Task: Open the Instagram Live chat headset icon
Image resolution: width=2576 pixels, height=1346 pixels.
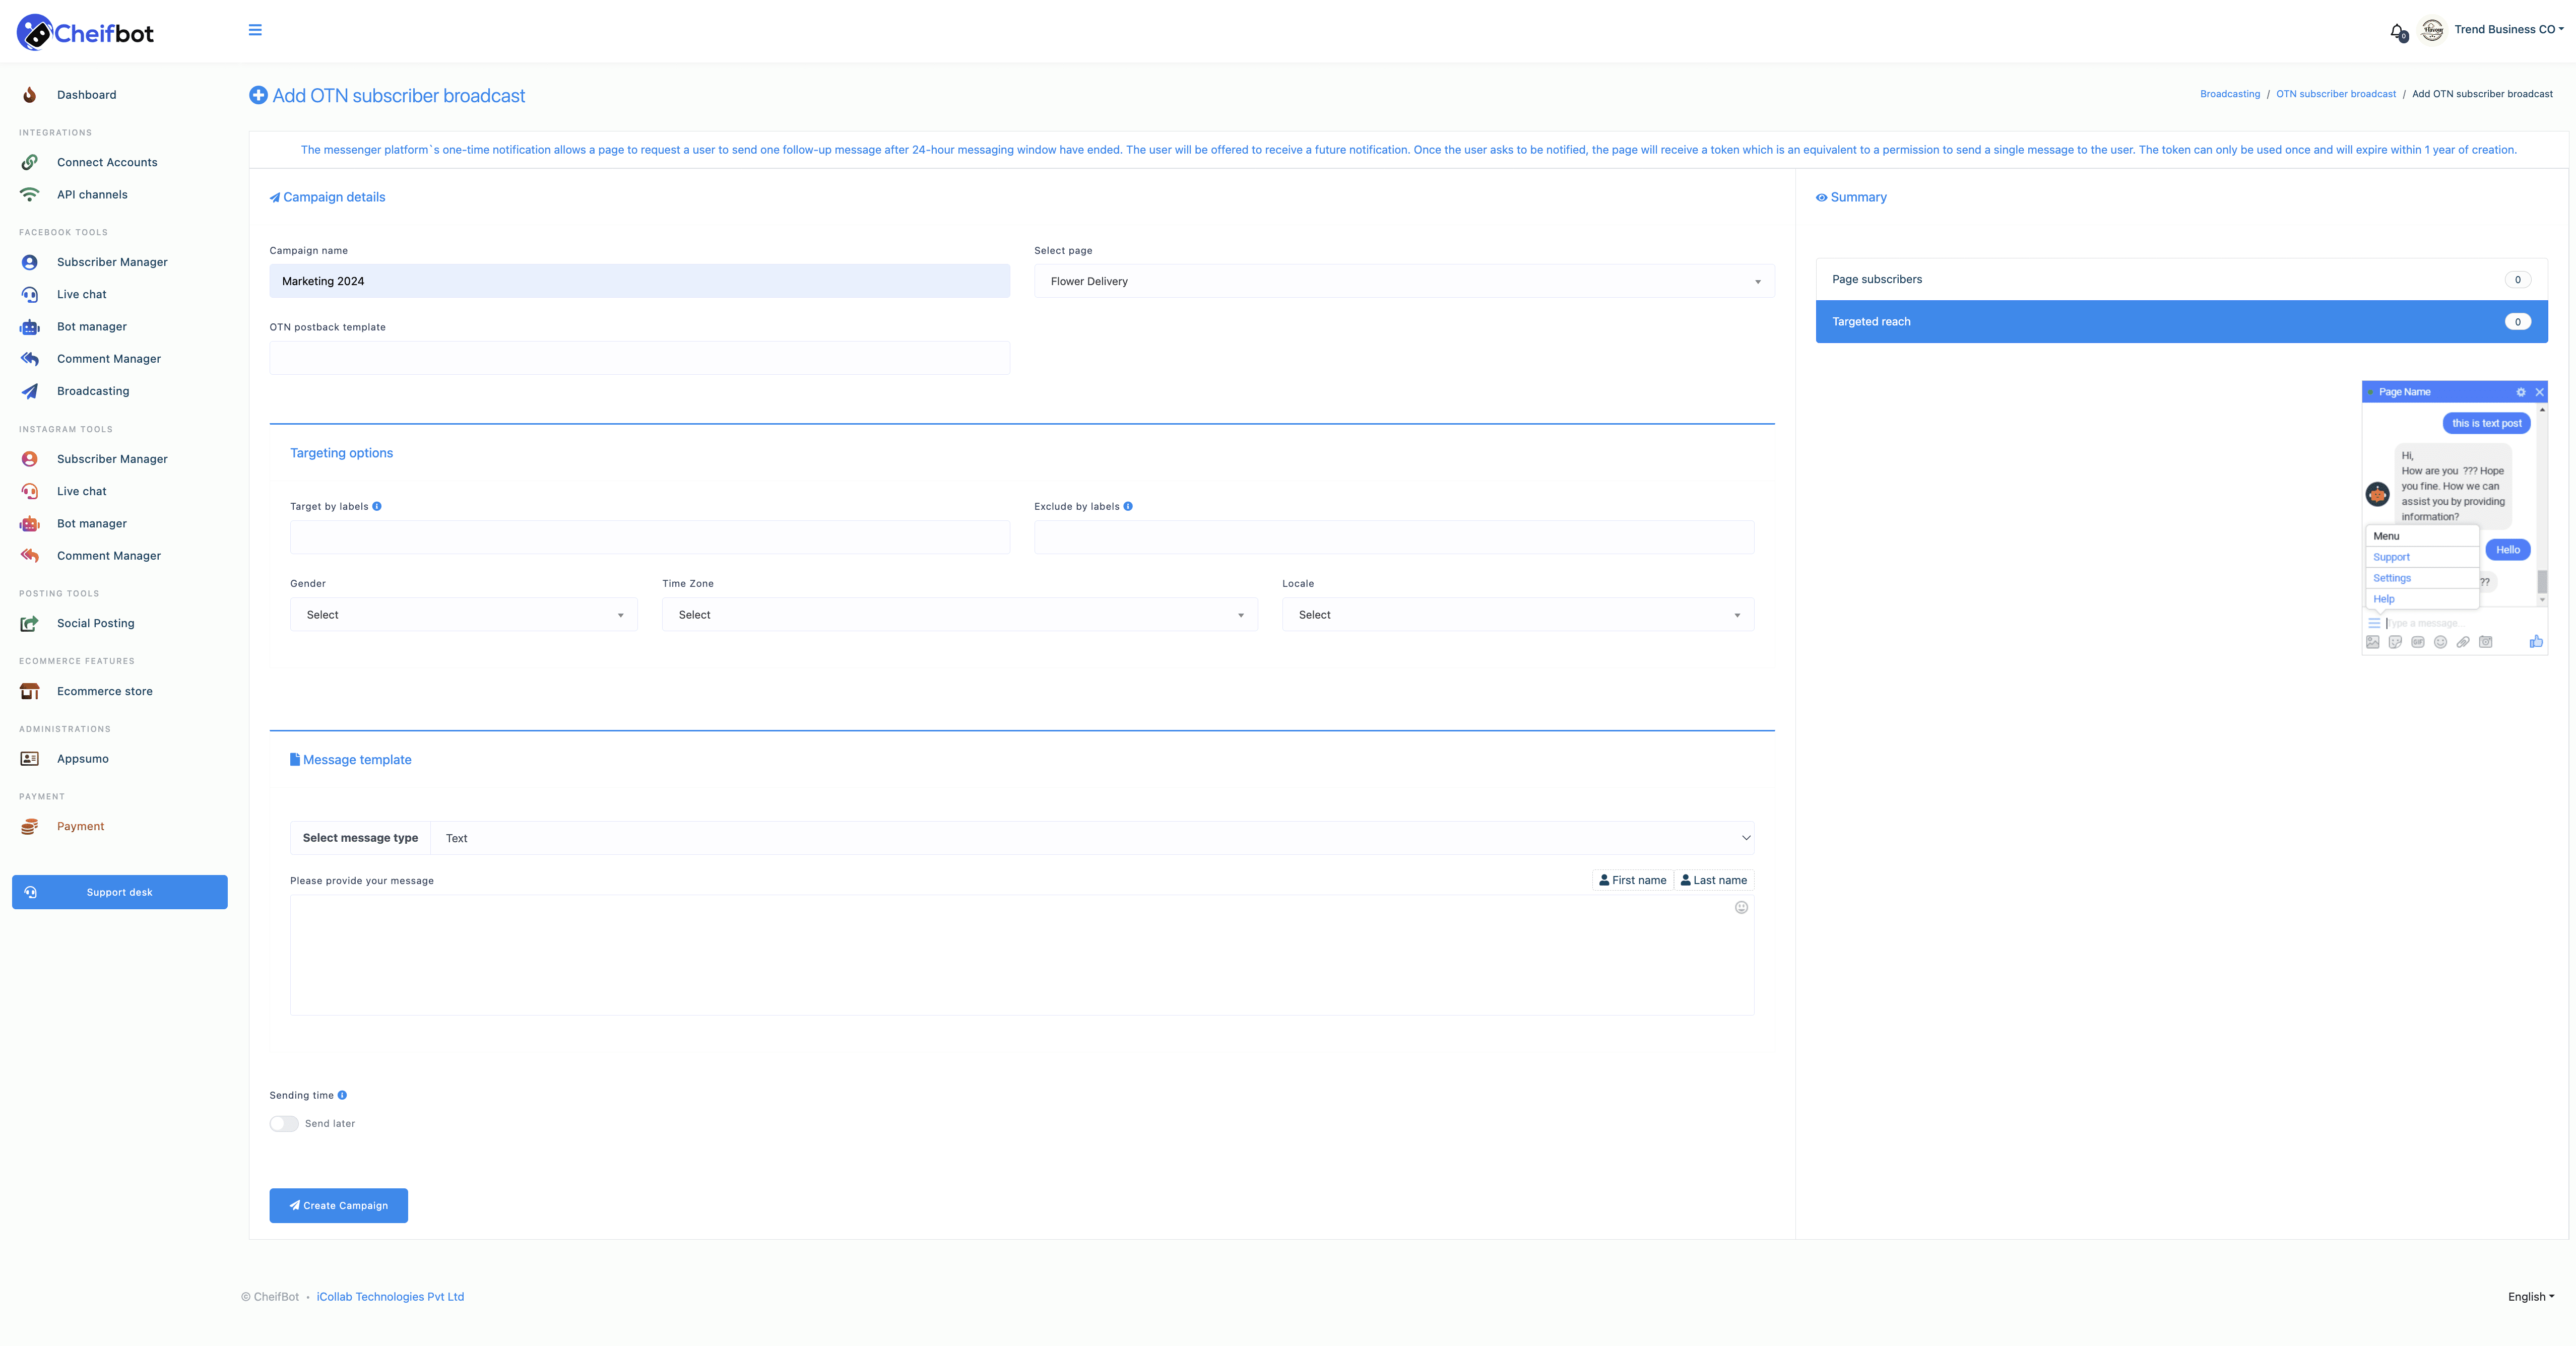Action: click(x=30, y=491)
